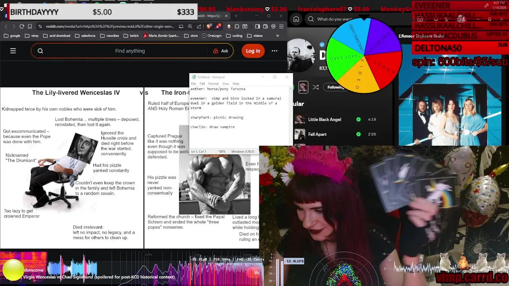Open site settings icon in address bar
This screenshot has height=286, width=509.
point(40,27)
